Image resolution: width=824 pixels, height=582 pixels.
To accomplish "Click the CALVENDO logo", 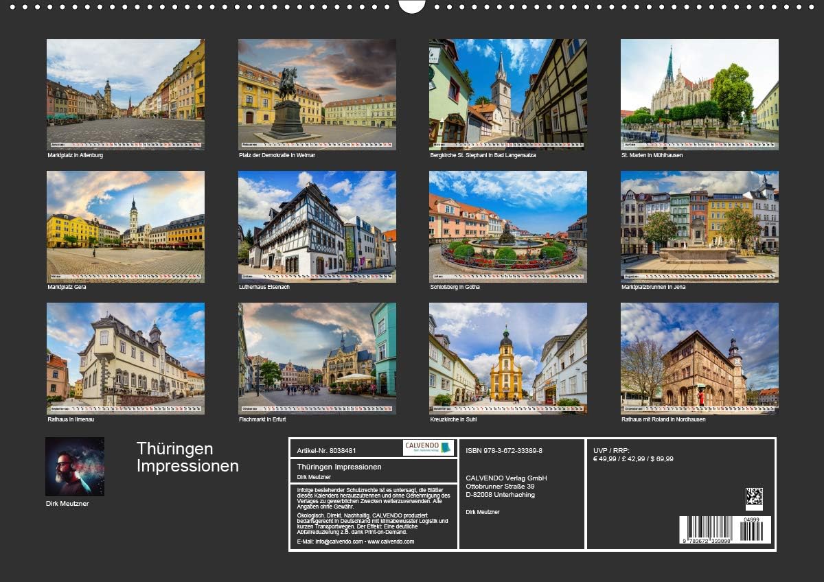I will click(x=428, y=448).
